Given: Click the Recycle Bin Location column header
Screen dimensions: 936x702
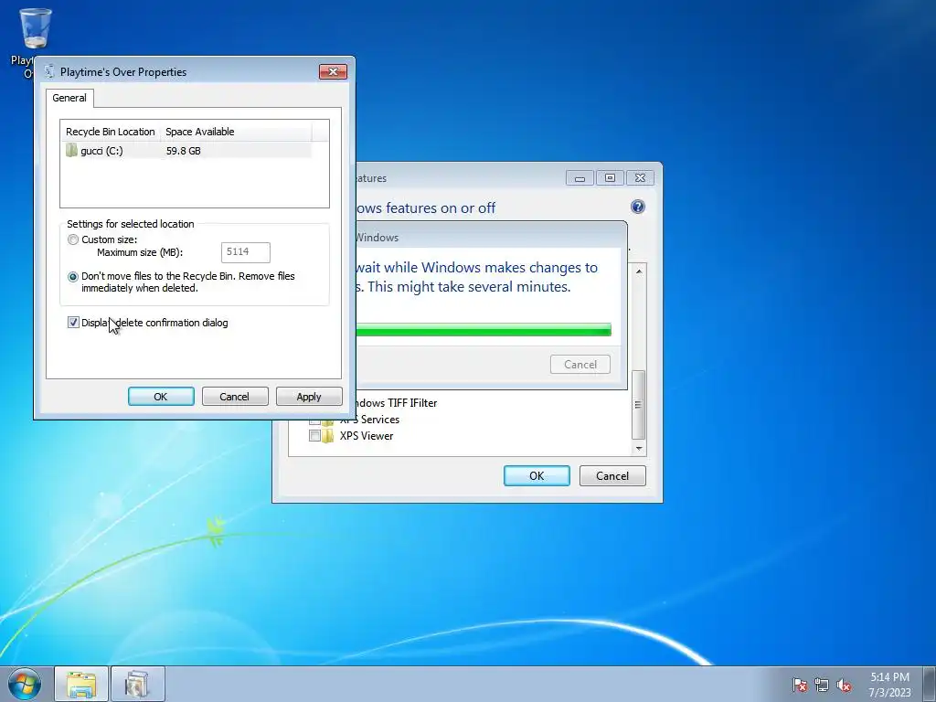Looking at the screenshot, I should point(111,132).
